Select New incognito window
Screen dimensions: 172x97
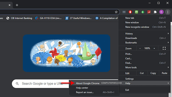(144, 27)
